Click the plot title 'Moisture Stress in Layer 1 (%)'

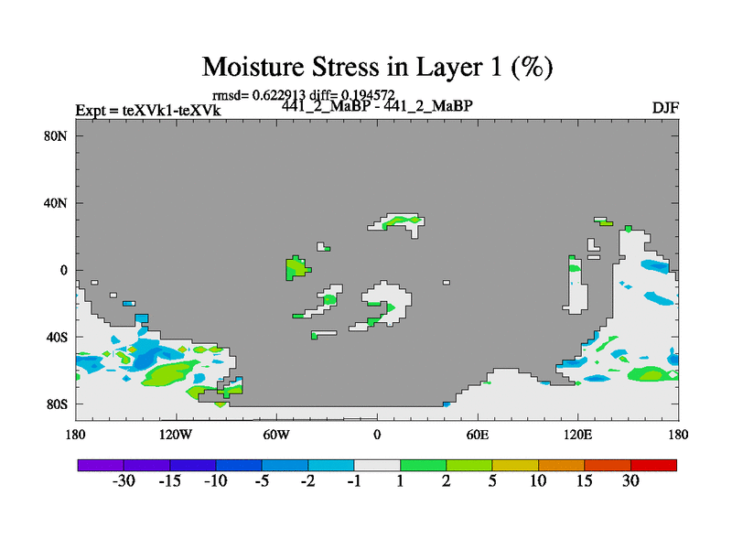(x=377, y=67)
